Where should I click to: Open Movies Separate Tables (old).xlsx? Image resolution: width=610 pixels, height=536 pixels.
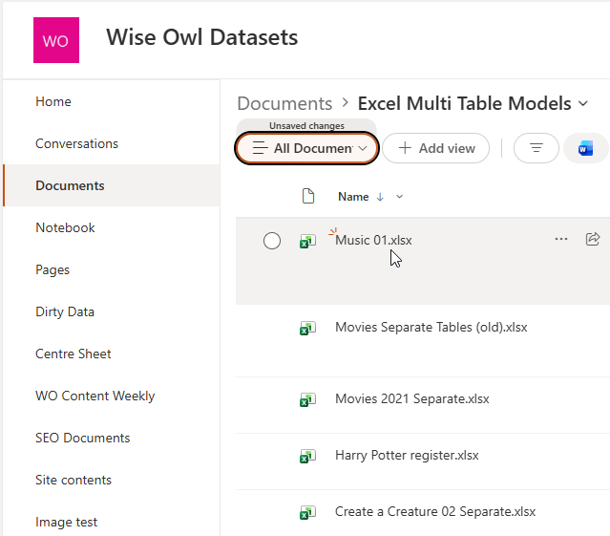431,327
